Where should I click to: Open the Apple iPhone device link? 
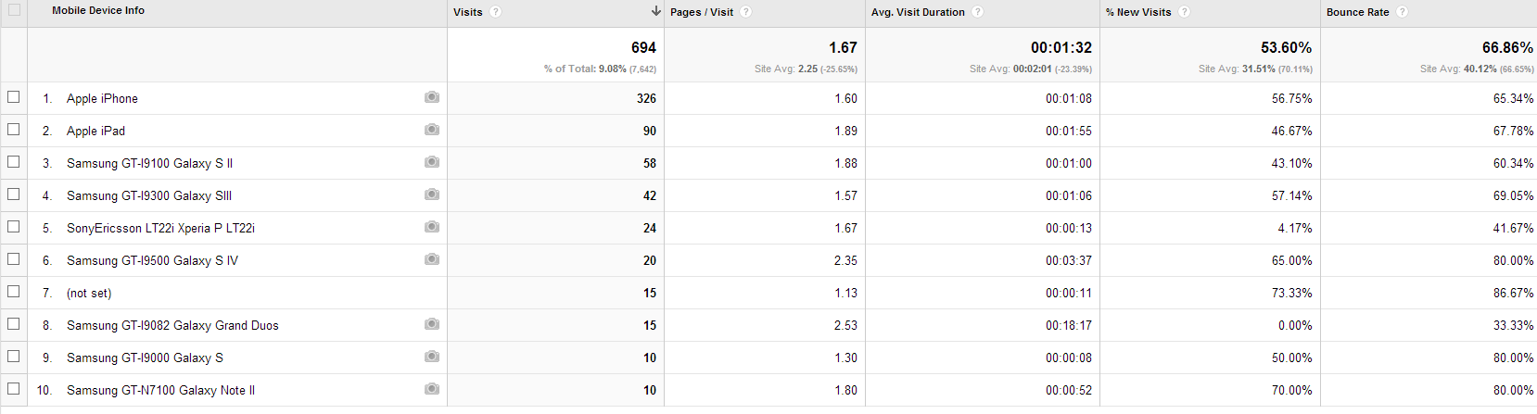coord(102,98)
